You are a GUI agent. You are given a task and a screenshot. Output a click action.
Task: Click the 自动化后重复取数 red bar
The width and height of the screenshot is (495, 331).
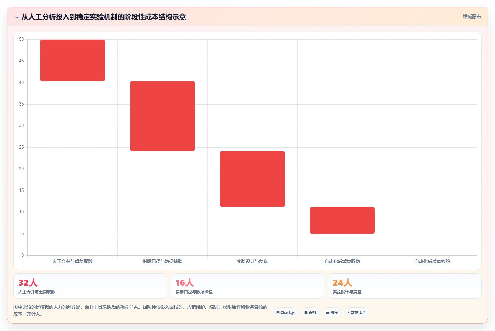tap(342, 220)
